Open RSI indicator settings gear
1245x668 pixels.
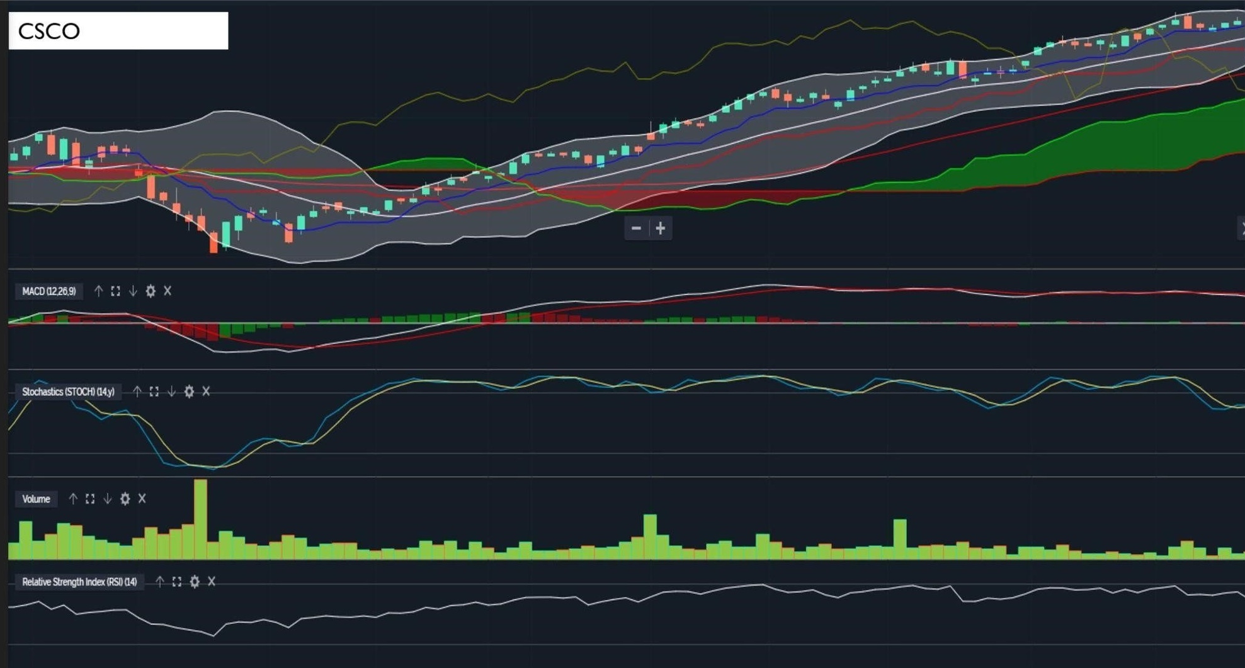tap(195, 582)
